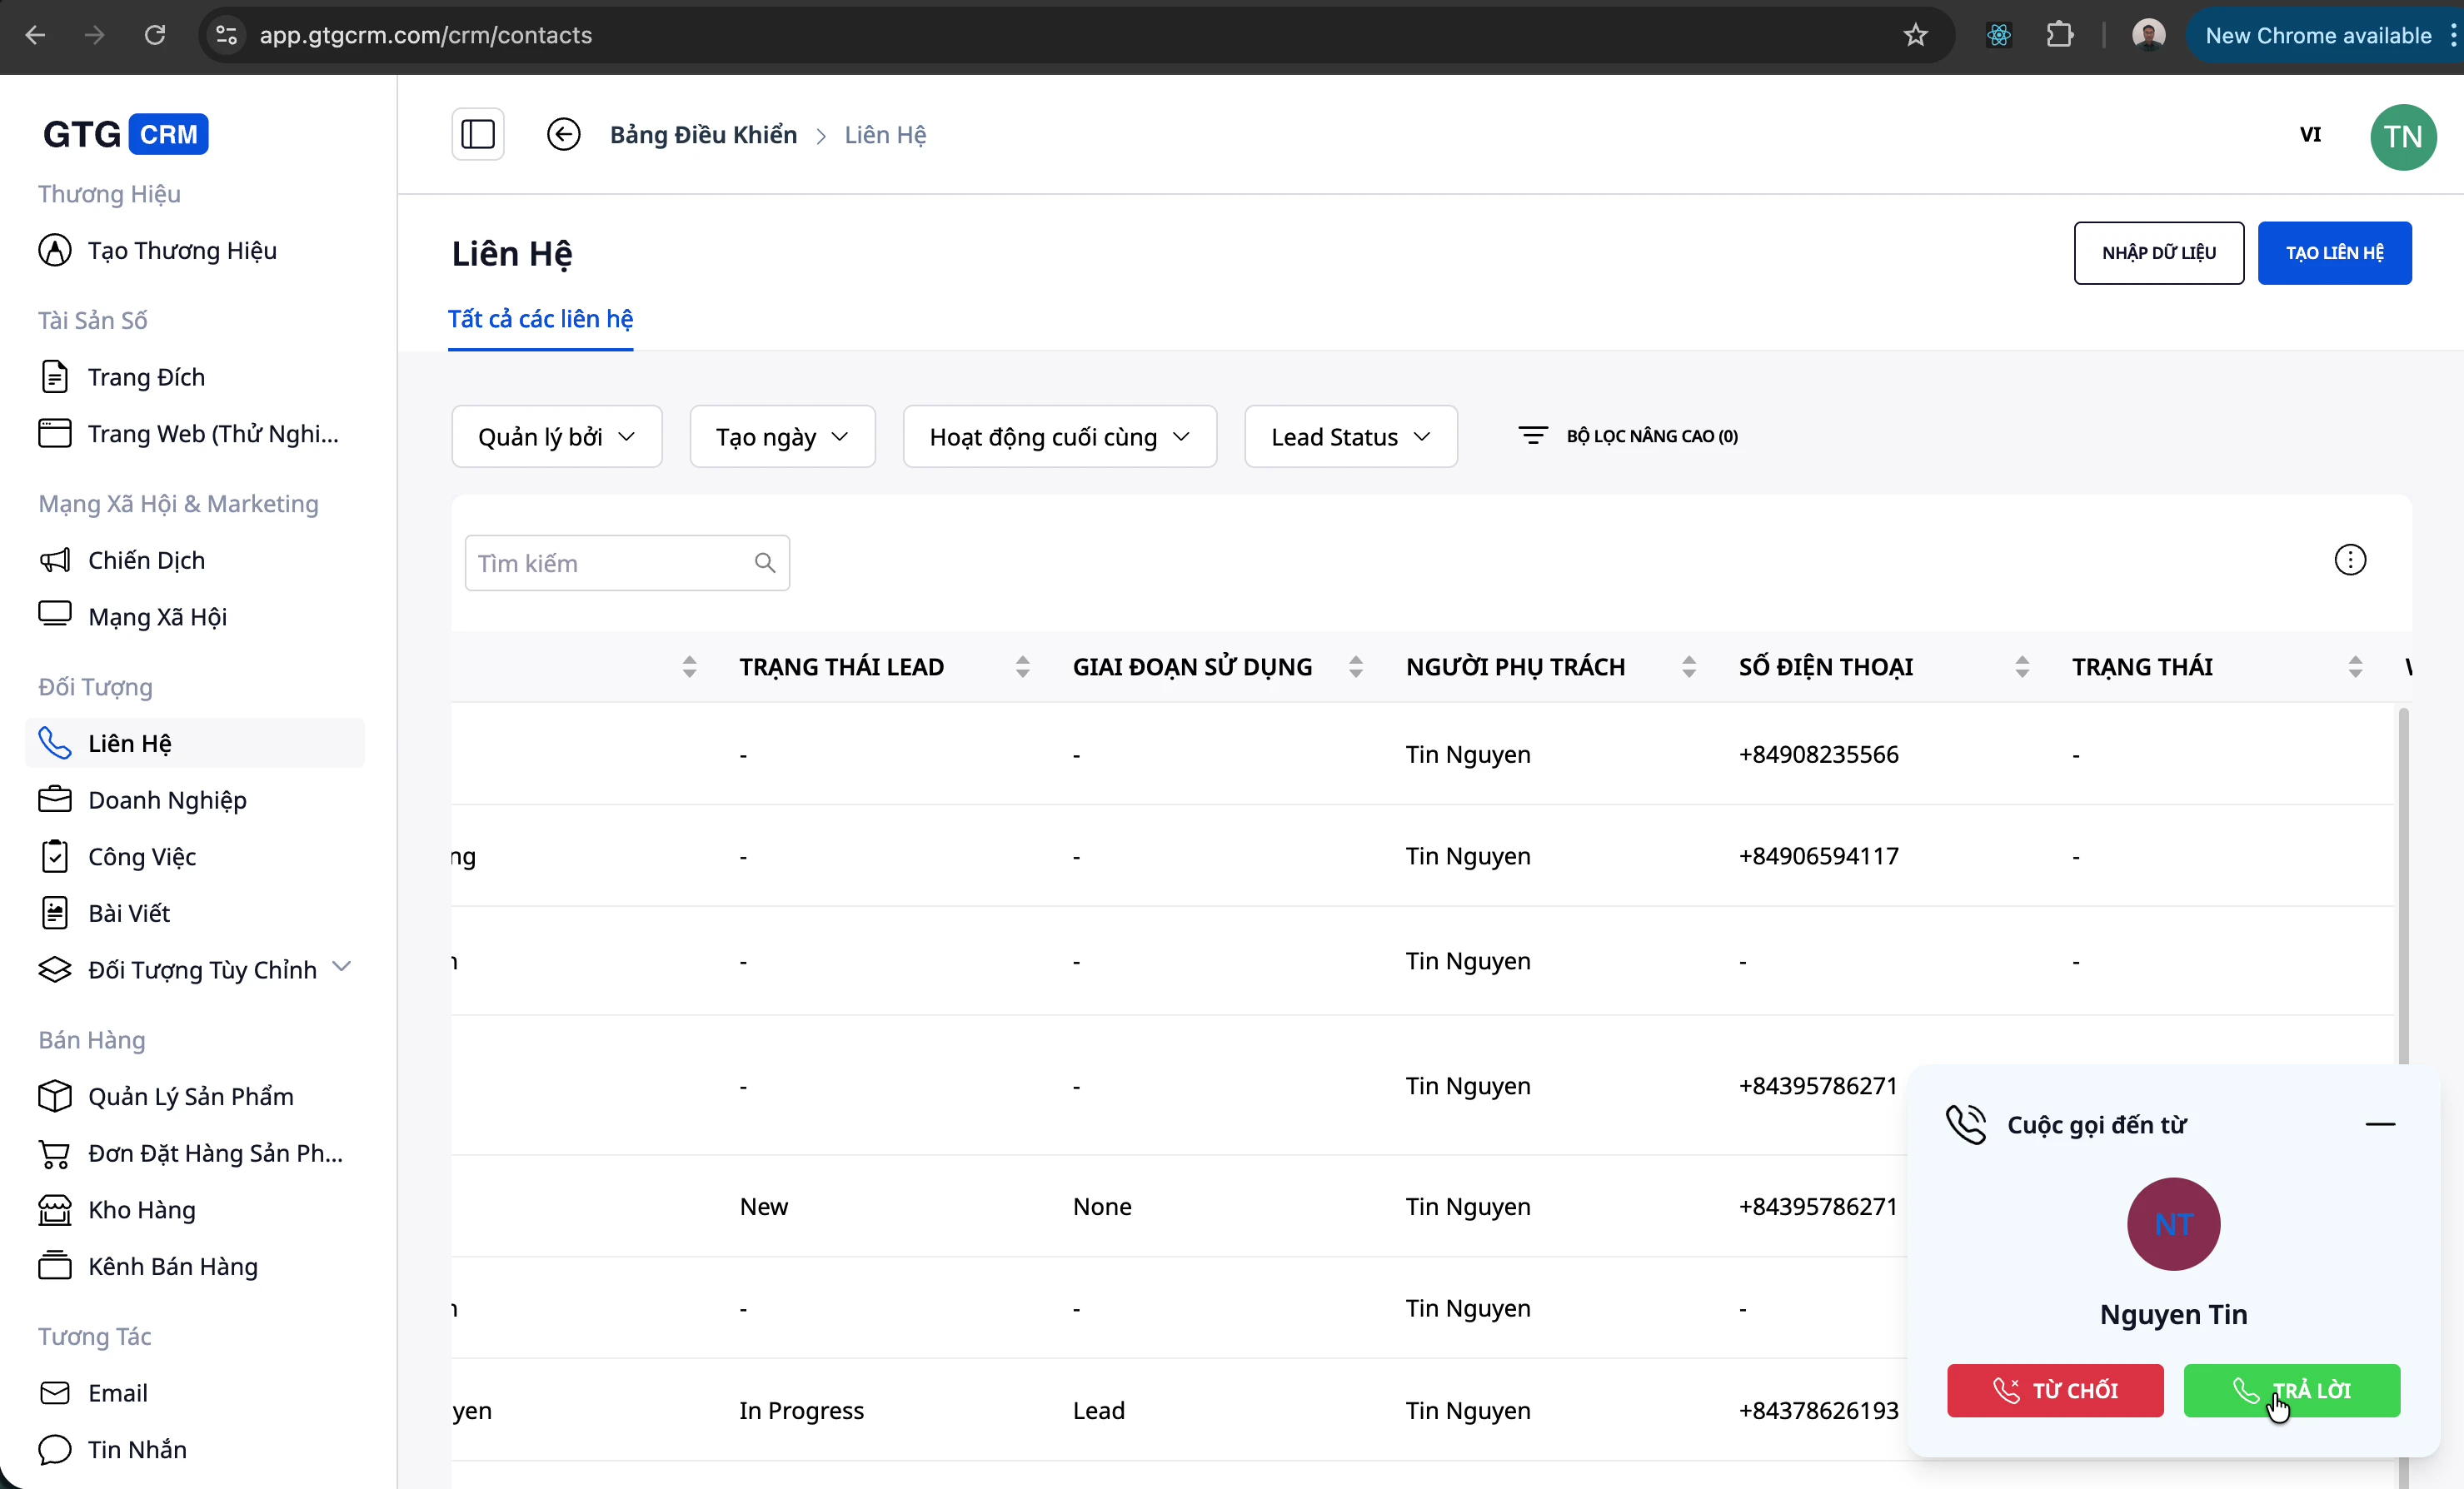Open the three-dot table options menu
This screenshot has height=1489, width=2464.
click(x=2349, y=560)
